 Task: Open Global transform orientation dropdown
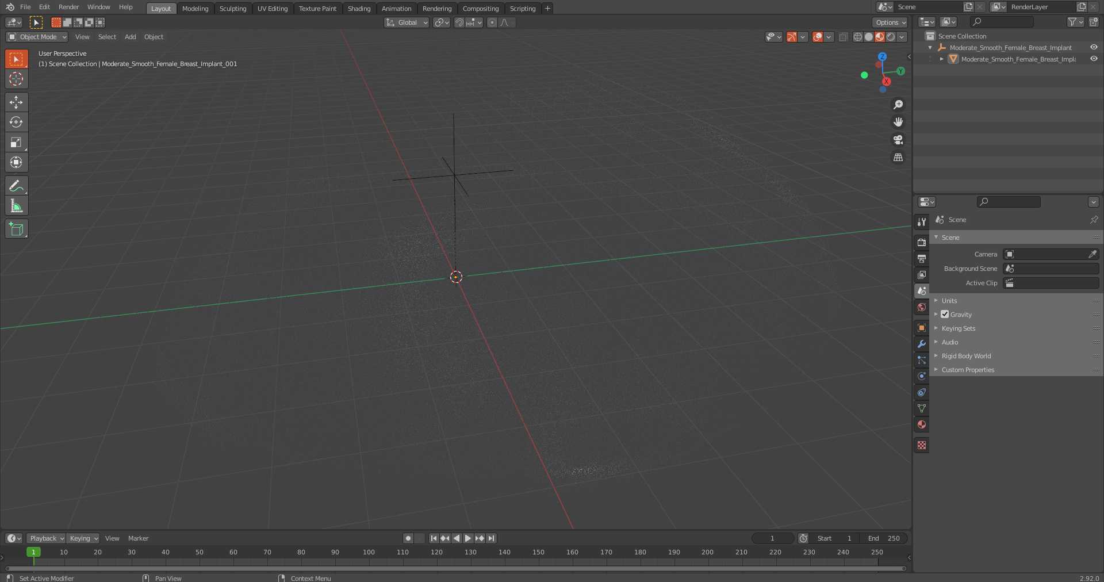point(407,22)
